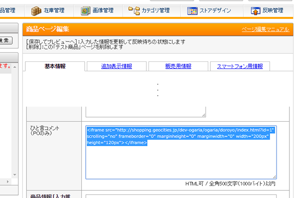Click the [削除] description line

(75, 47)
